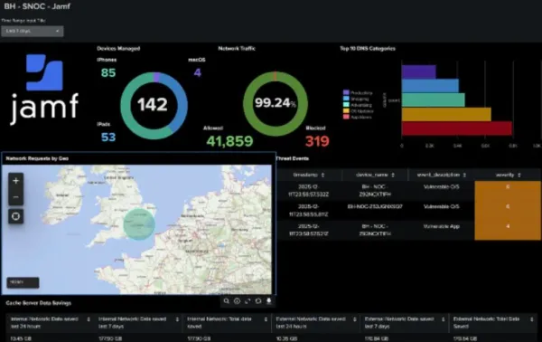Click the info icon under the map panel
This screenshot has width=542, height=342.
click(237, 301)
